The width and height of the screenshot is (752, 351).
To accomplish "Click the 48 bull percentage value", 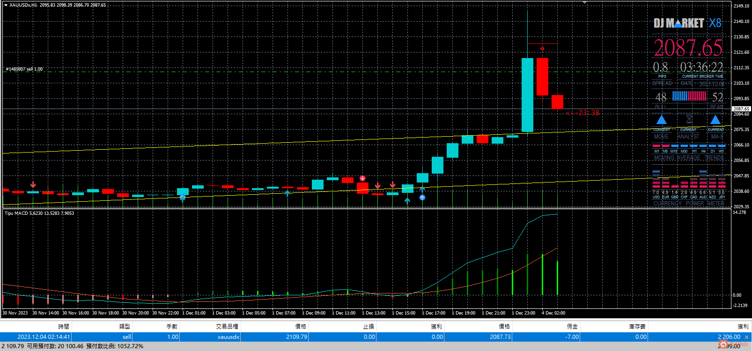I will (661, 97).
